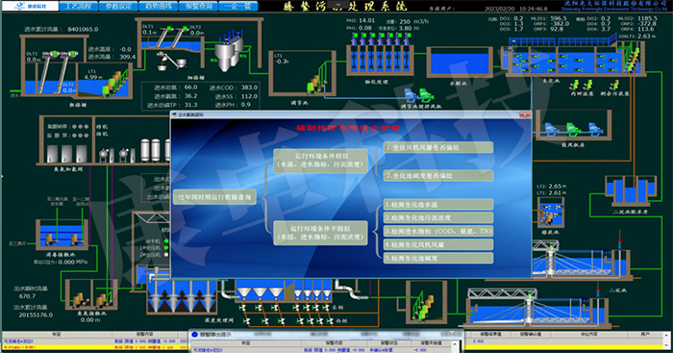Select 运行环境条件不相似 option box
Image resolution: width=673 pixels, height=353 pixels.
pos(320,233)
